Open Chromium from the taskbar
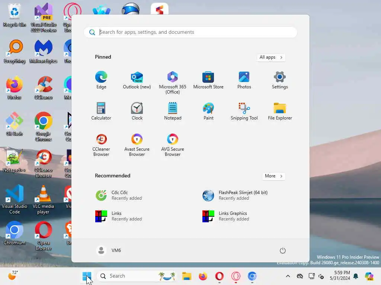 pyautogui.click(x=252, y=276)
